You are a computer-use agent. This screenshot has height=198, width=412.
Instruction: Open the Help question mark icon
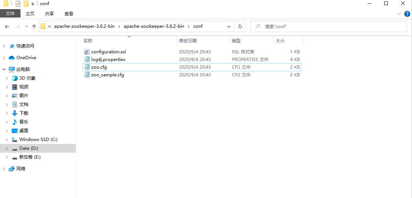click(x=406, y=14)
